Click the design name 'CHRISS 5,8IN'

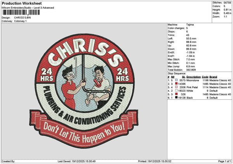pos(23,18)
